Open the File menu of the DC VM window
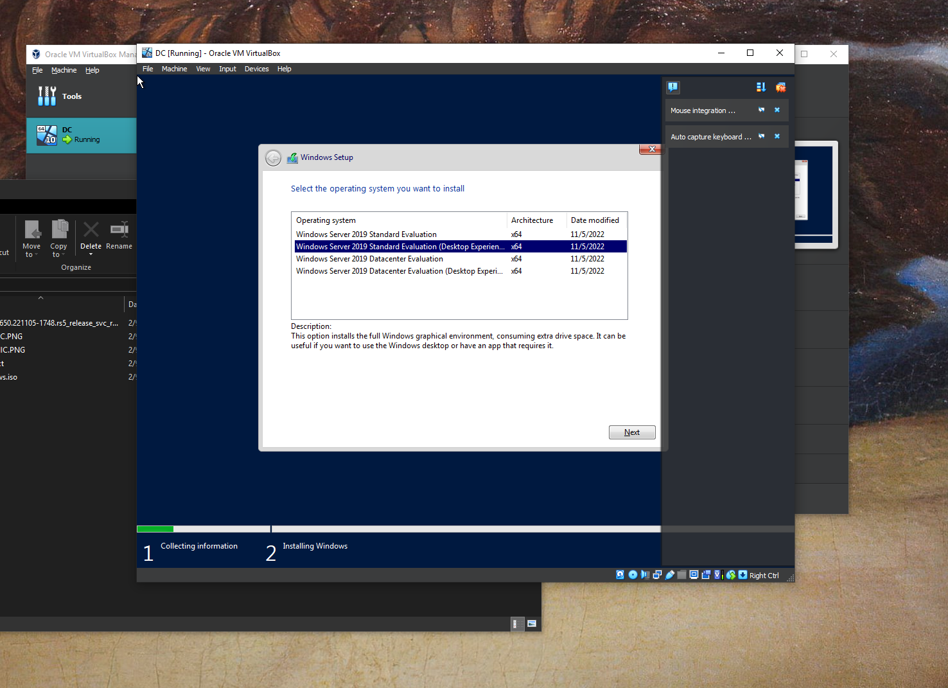Screen dimensions: 948x688 pyautogui.click(x=148, y=69)
